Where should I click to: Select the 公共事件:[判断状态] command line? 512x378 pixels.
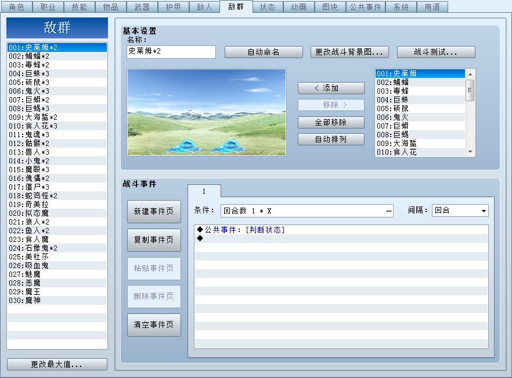coord(341,230)
